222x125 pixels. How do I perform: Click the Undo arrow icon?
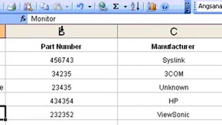(x=80, y=6)
